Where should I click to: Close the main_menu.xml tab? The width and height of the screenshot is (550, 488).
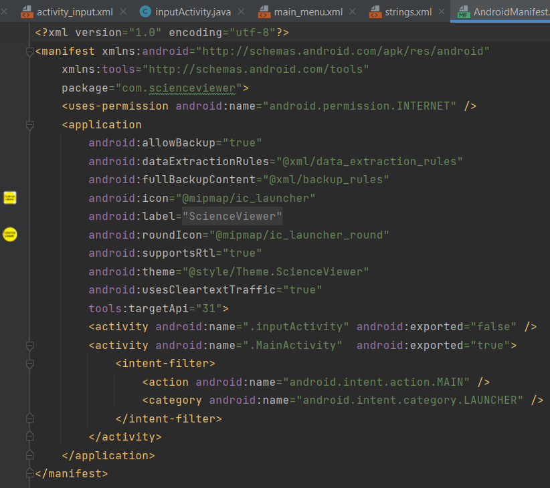(x=351, y=11)
